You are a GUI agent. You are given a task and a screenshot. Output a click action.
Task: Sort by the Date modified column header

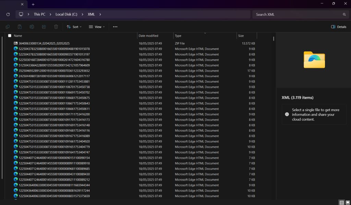pos(148,36)
